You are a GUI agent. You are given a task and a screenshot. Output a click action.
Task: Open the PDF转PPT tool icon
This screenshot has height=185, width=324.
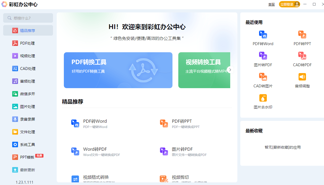[x=164, y=123]
